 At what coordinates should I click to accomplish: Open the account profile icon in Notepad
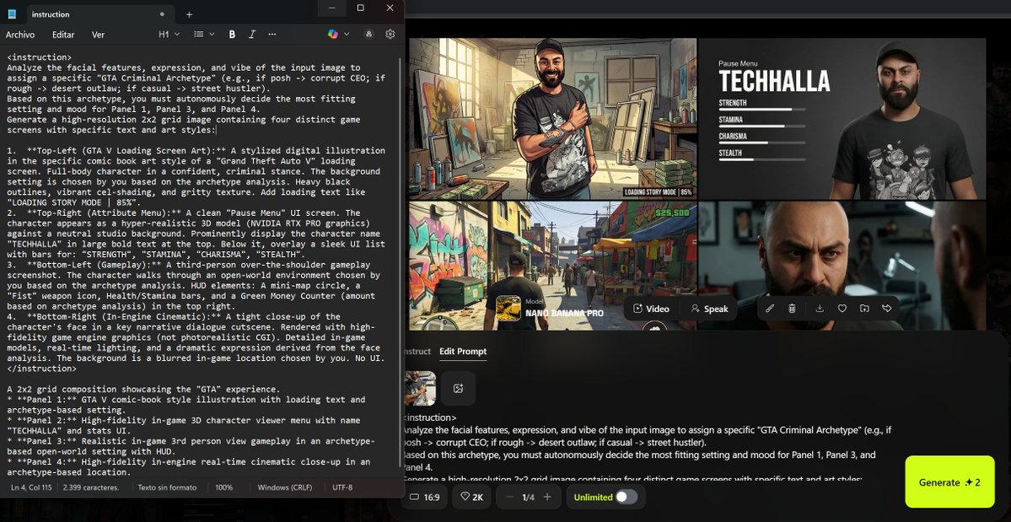(368, 35)
